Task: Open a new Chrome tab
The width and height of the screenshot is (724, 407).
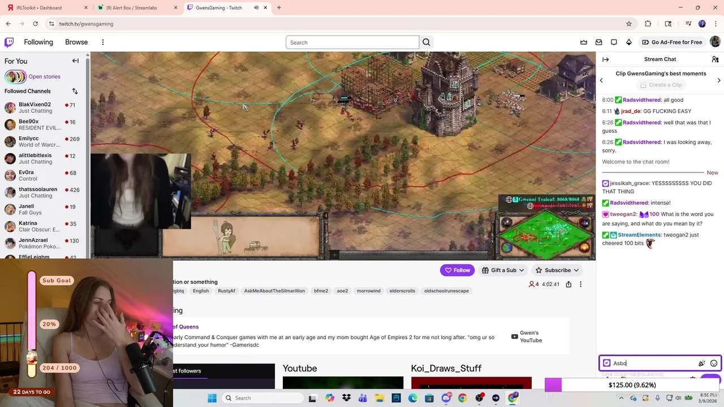Action: (279, 8)
